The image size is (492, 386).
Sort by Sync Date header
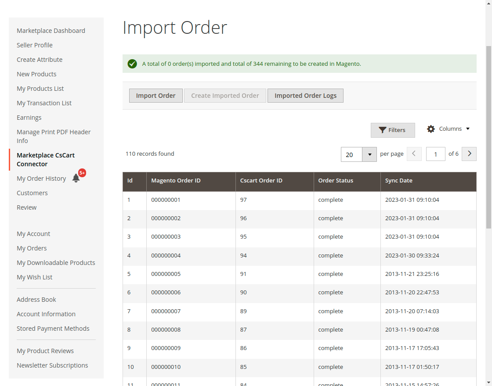[x=428, y=182]
